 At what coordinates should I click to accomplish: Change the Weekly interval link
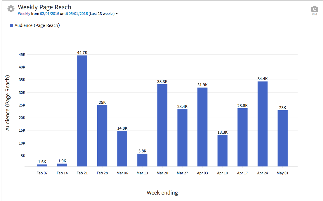24,14
